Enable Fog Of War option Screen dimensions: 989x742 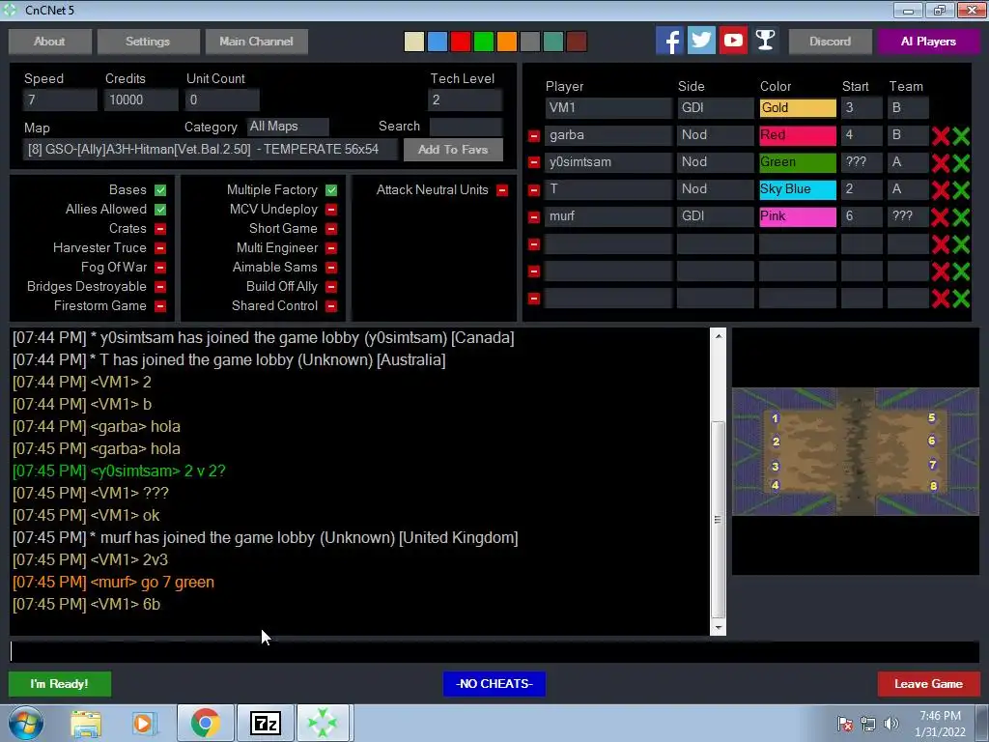pos(160,268)
